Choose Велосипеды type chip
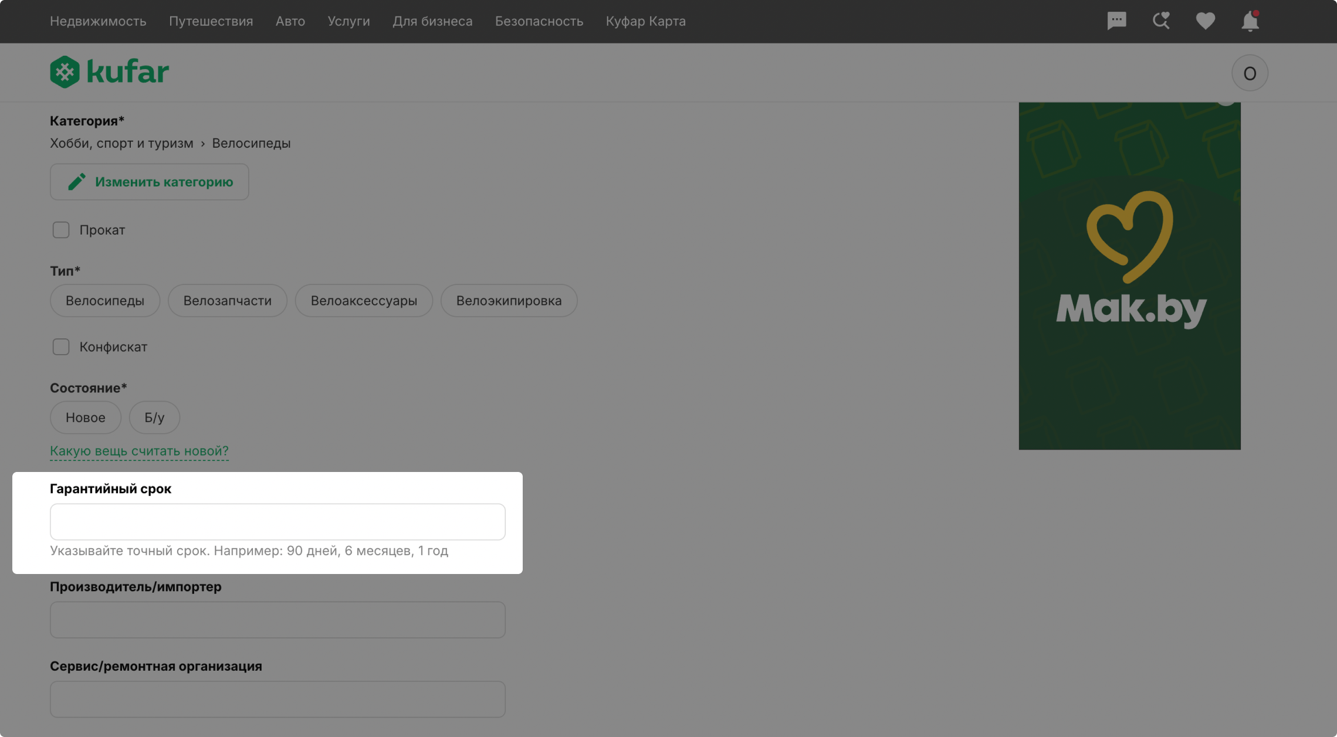1337x737 pixels. [105, 301]
